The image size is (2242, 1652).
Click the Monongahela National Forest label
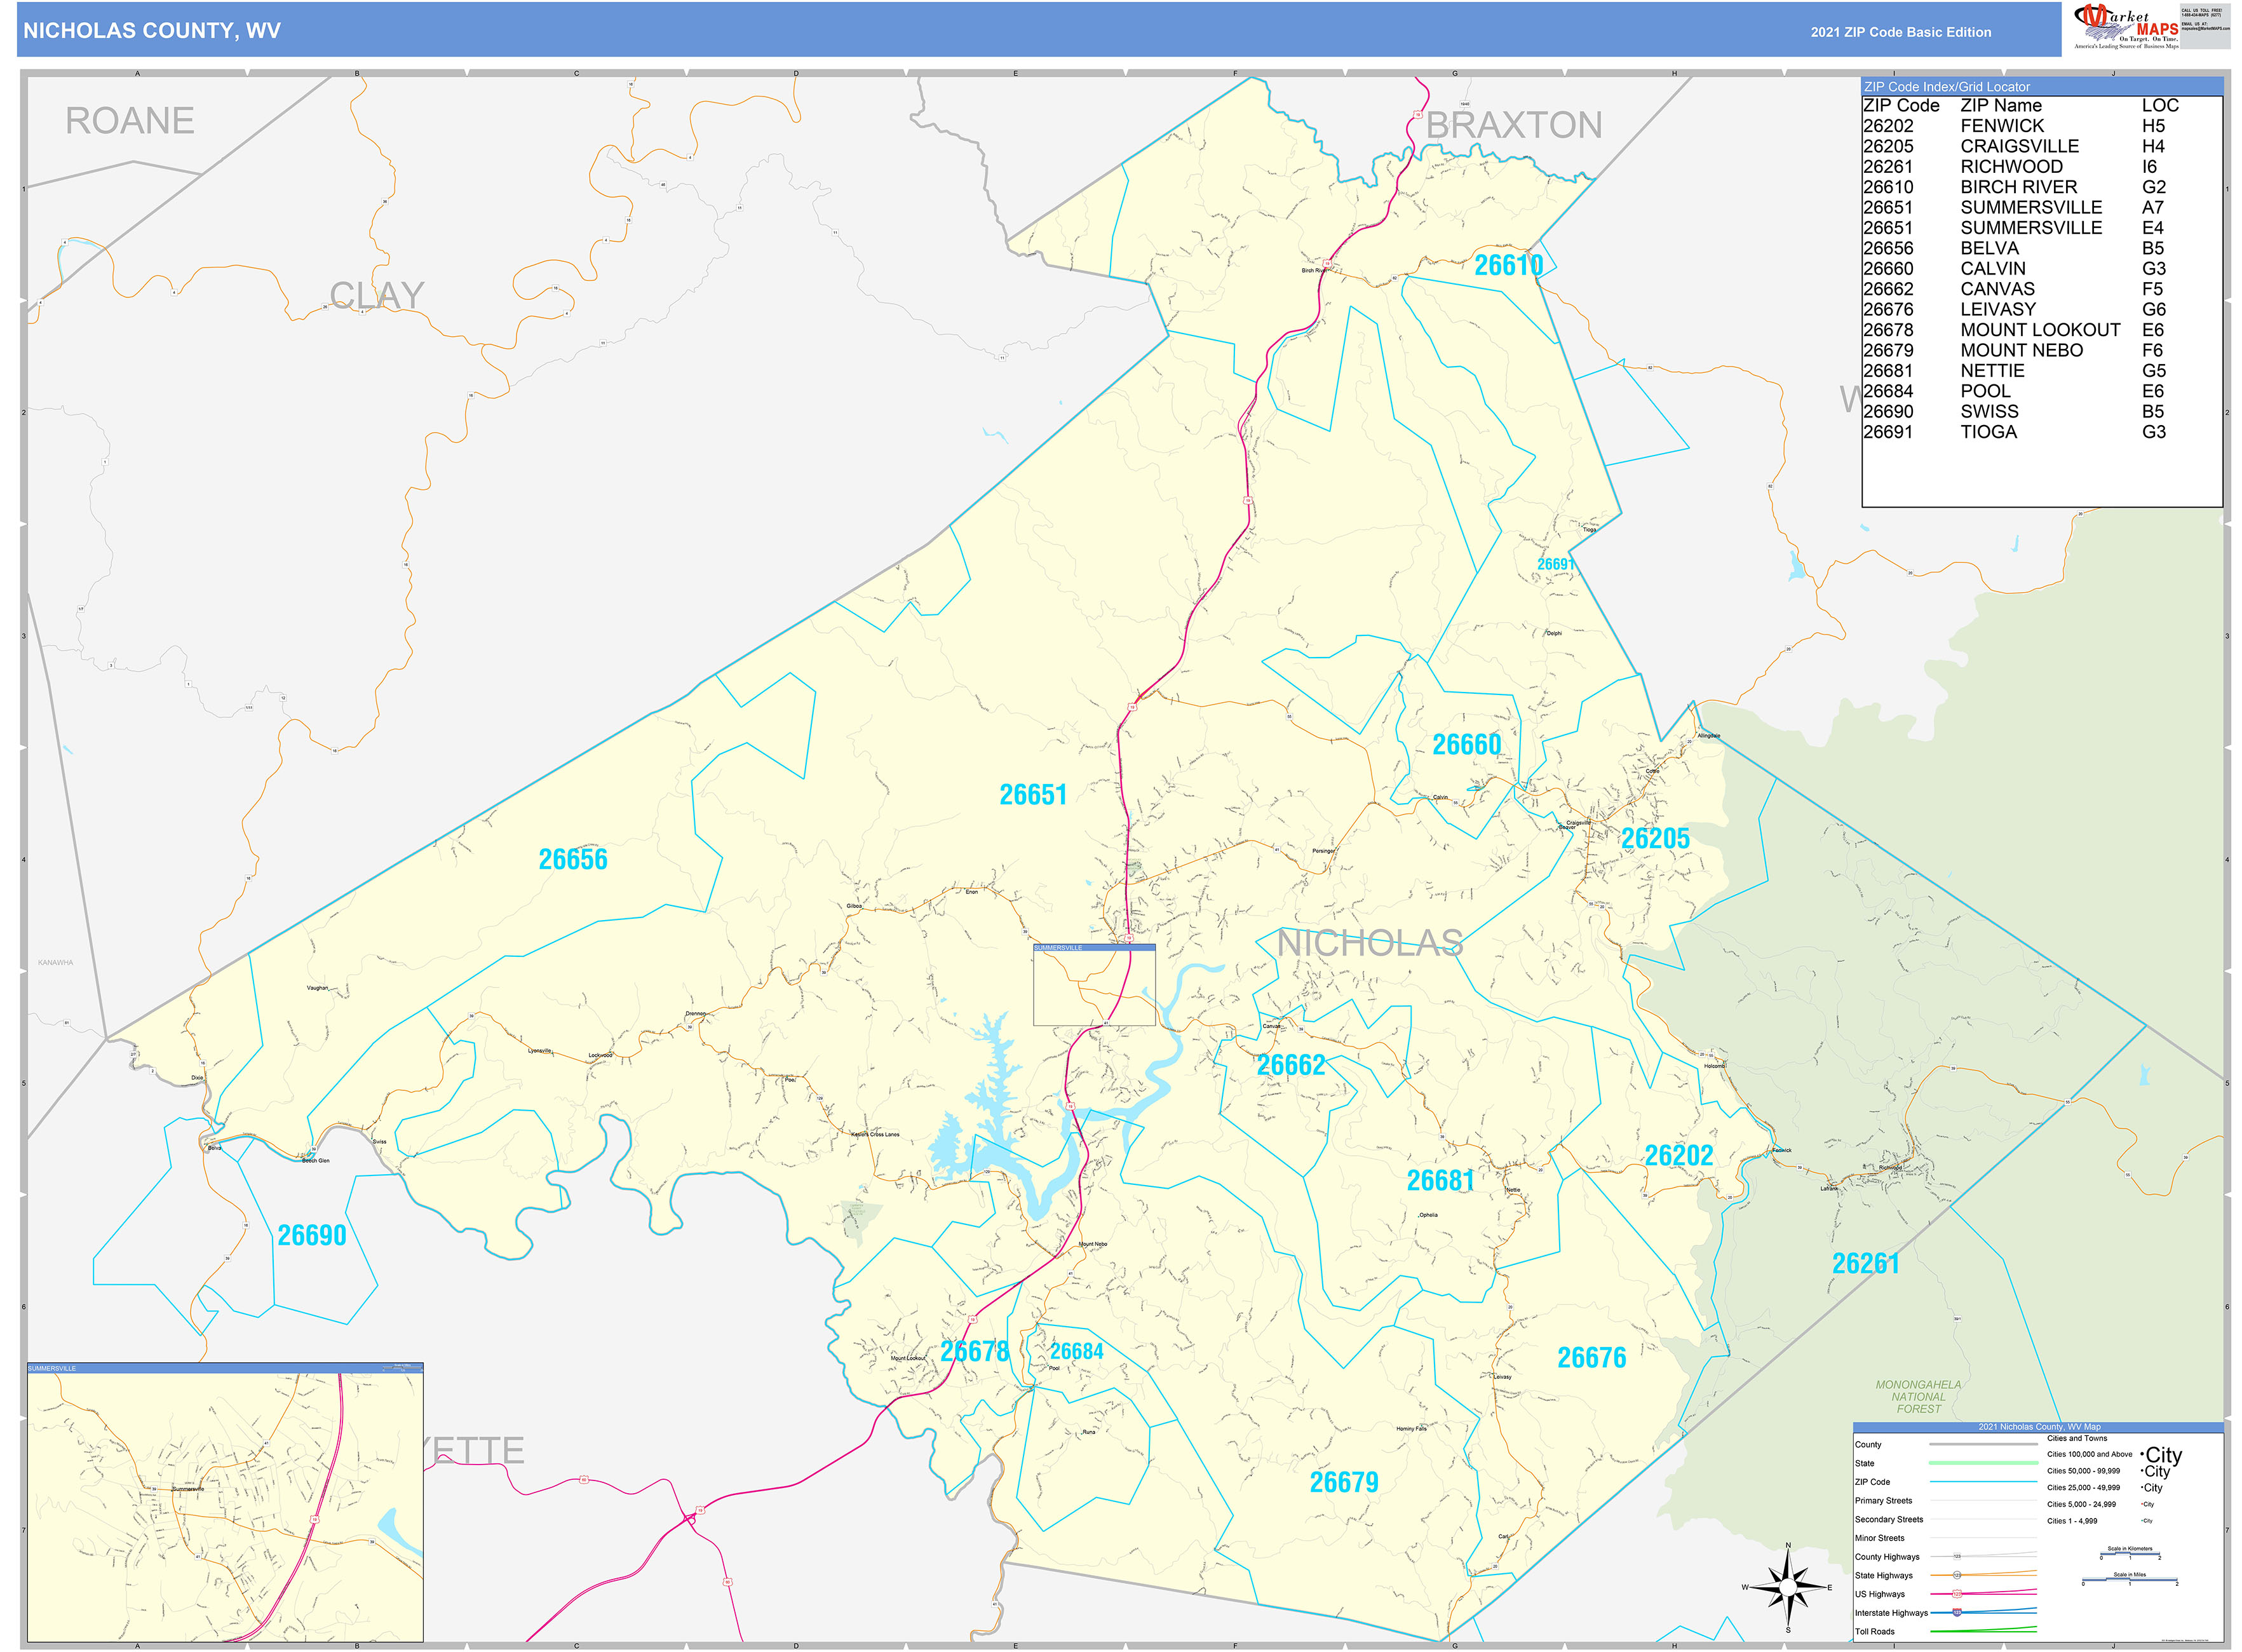(x=1918, y=1397)
